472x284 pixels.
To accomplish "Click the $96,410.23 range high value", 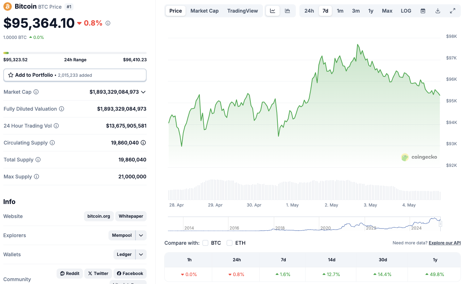I will point(135,60).
